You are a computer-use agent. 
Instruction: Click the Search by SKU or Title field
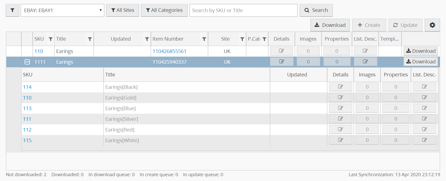click(243, 10)
